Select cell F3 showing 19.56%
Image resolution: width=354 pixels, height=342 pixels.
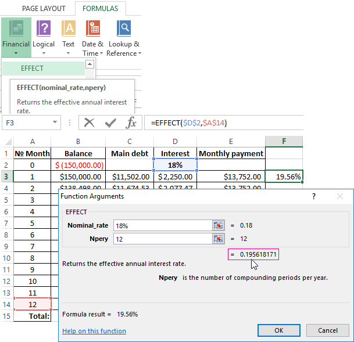pyautogui.click(x=284, y=177)
